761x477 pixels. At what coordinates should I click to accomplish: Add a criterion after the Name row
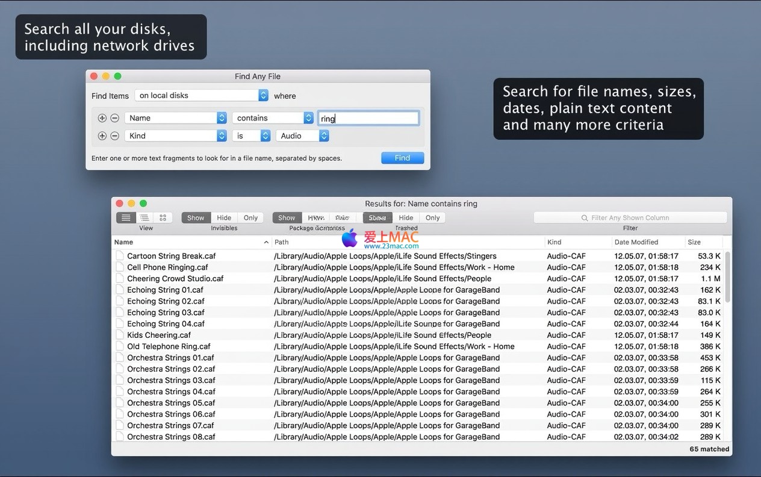pyautogui.click(x=102, y=118)
